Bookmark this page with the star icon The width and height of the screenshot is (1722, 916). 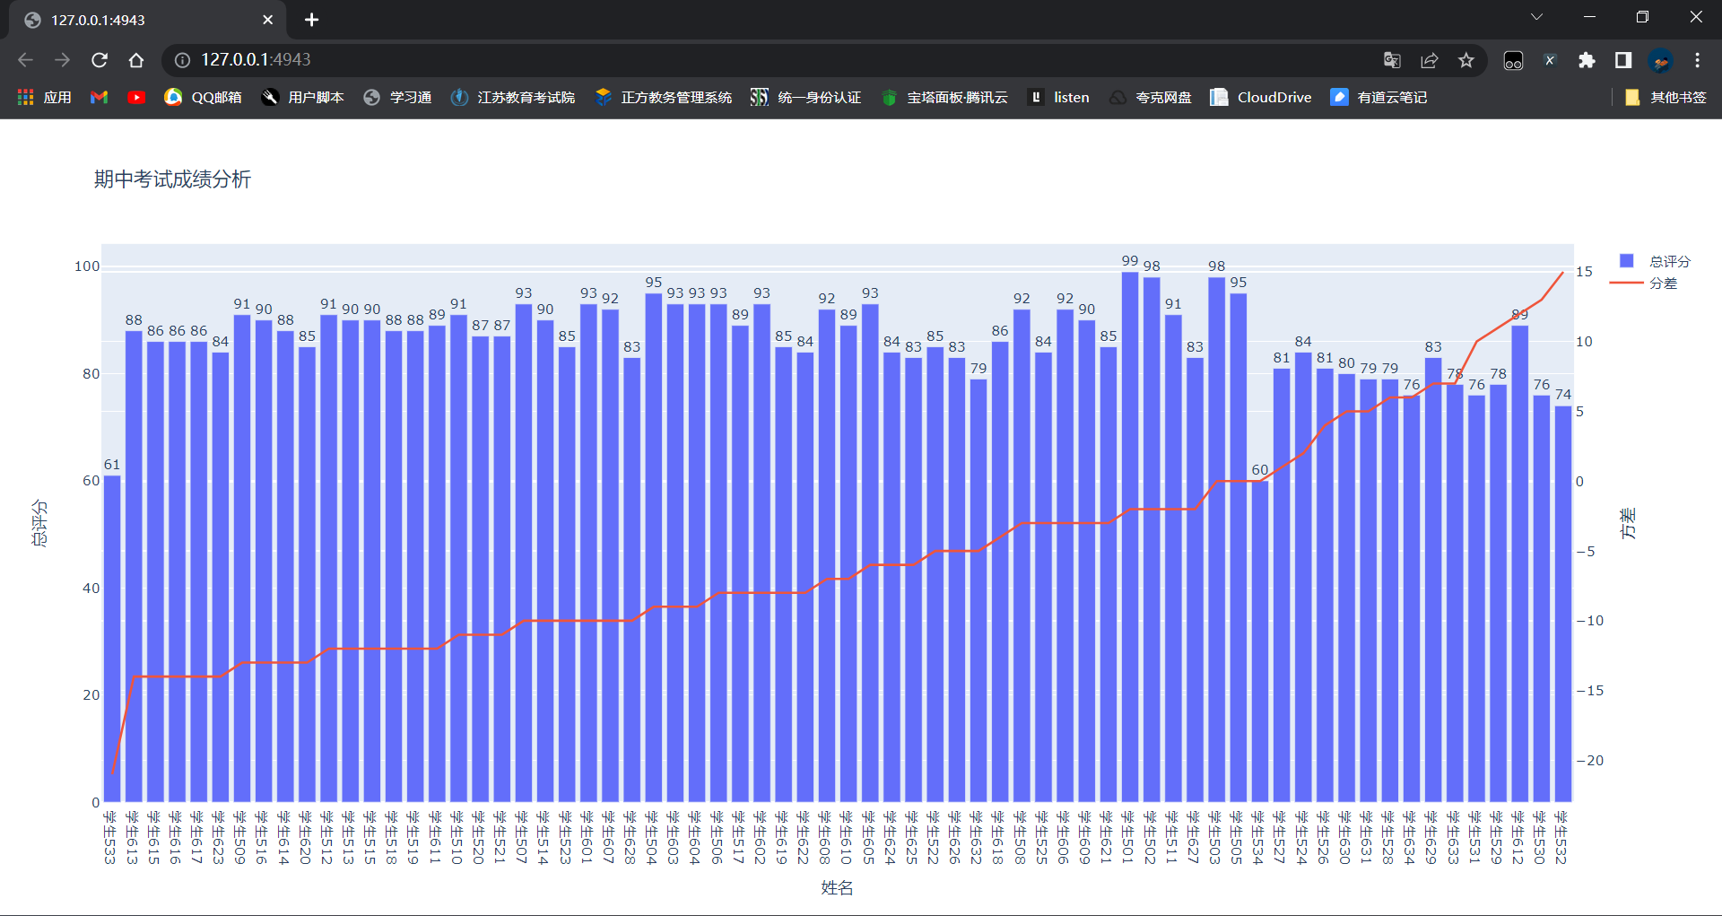(1466, 60)
